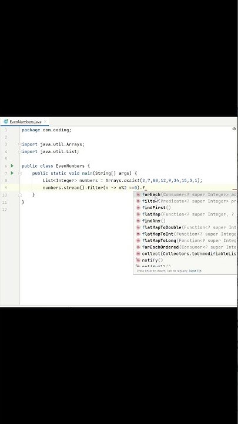Click method icon beside flatMapToInt
The width and height of the screenshot is (238, 424).
point(138,234)
